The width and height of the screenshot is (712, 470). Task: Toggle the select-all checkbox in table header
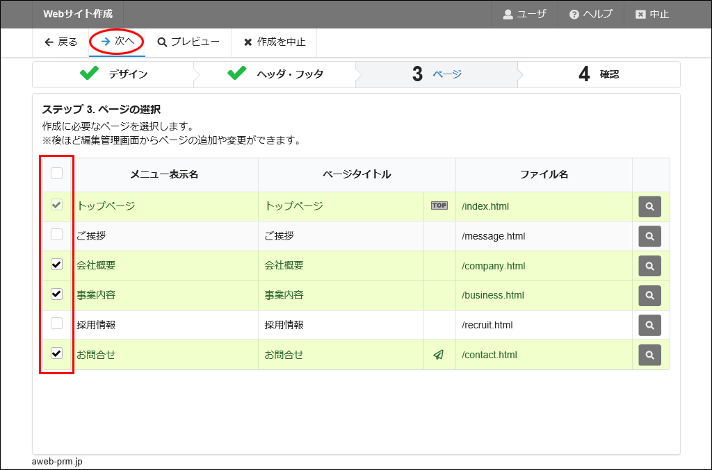(x=57, y=174)
